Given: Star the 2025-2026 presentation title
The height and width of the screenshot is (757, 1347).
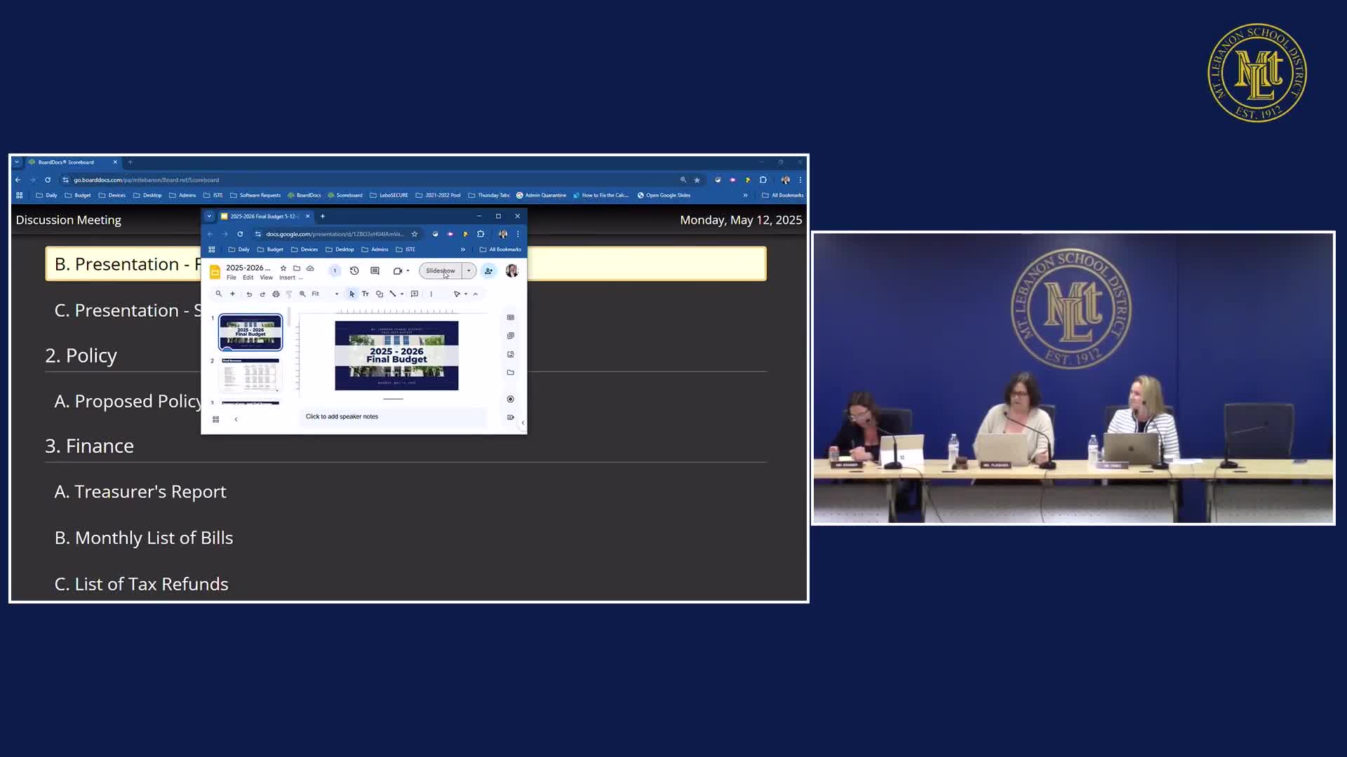Looking at the screenshot, I should (283, 268).
